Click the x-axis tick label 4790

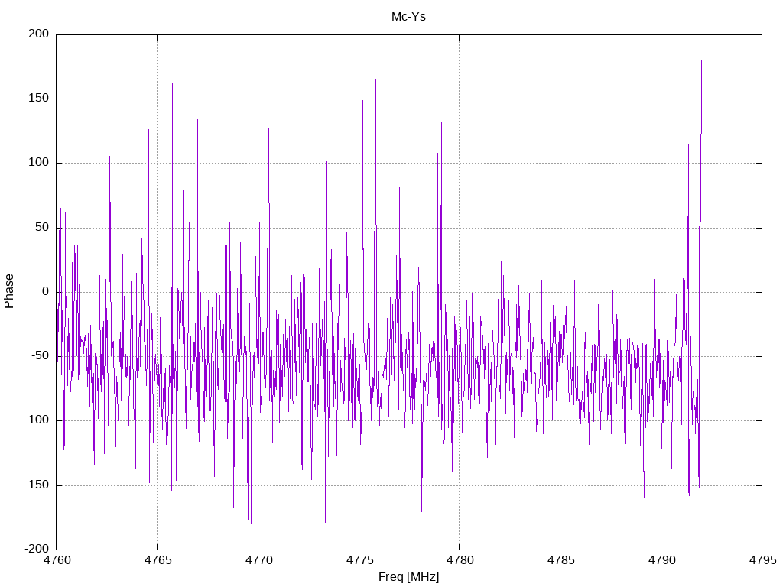point(661,560)
